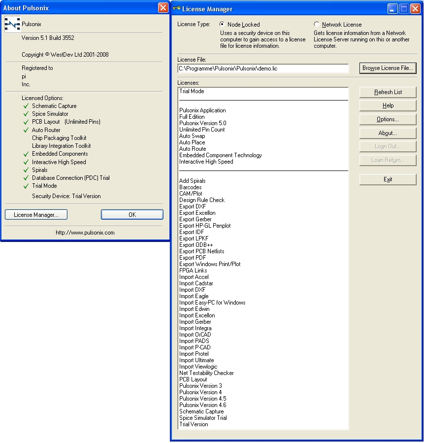Image resolution: width=424 pixels, height=443 pixels.
Task: Select Import OrCAD entry
Action: click(x=195, y=335)
